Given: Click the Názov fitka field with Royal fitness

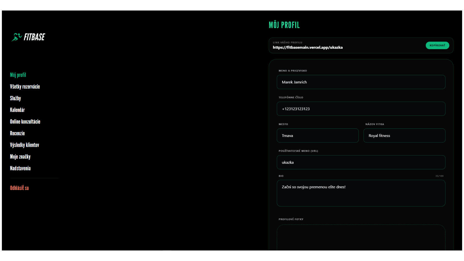Looking at the screenshot, I should click(404, 136).
